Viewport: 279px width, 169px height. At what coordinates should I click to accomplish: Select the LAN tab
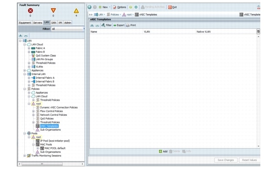click(x=46, y=23)
